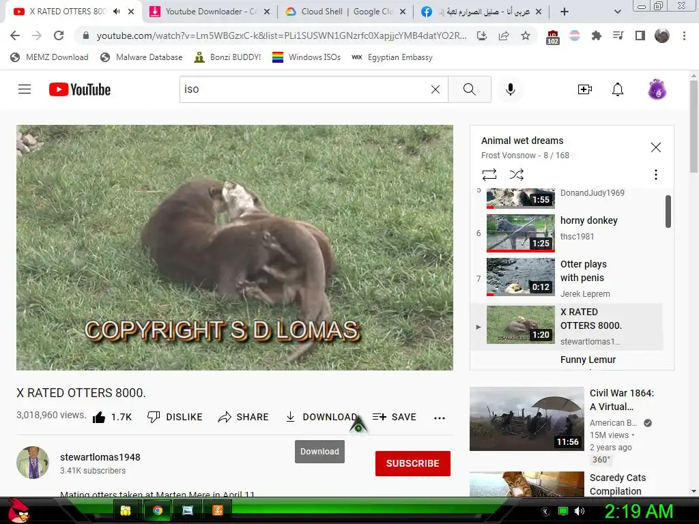Click the page vertical scrollbar
Viewport: 699px width, 524px height.
pyautogui.click(x=694, y=127)
